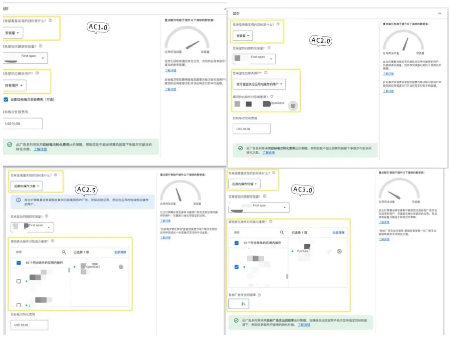Viewport: 449px width, 338px height.
Task: Remove the OpenDay2 chip in AC2.0 panel
Action: point(293,106)
